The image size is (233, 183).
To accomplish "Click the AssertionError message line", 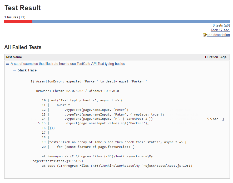I will [89, 81].
